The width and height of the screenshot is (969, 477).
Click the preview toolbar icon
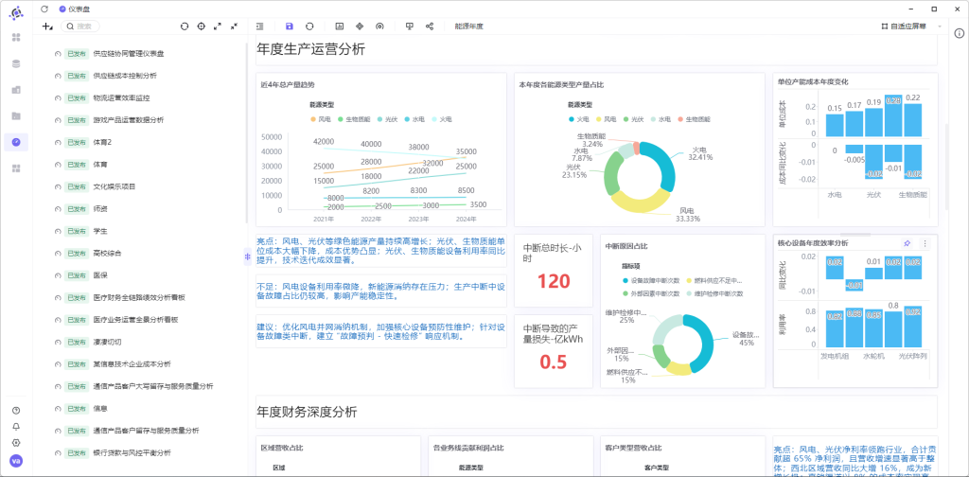pos(380,26)
